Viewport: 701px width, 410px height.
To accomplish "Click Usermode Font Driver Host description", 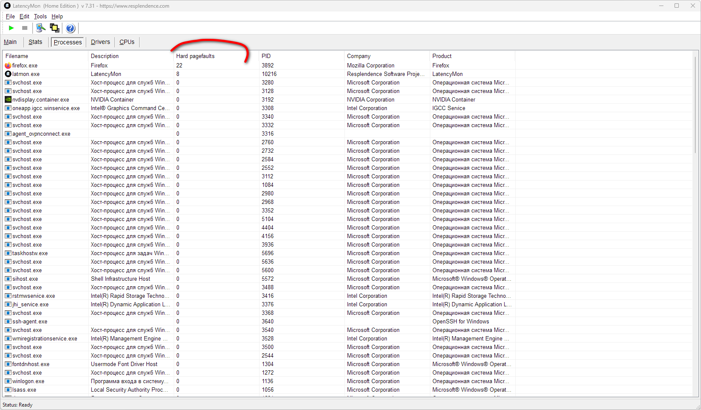I will (124, 364).
